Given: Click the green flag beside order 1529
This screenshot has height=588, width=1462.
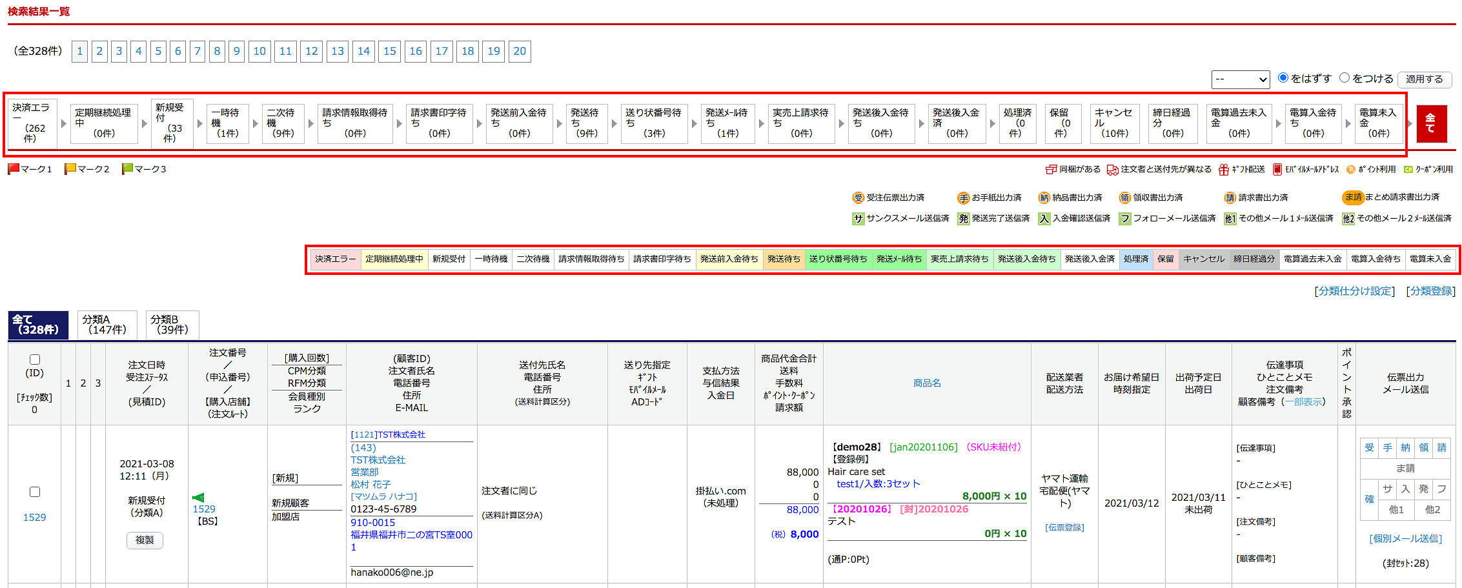Looking at the screenshot, I should 198,498.
